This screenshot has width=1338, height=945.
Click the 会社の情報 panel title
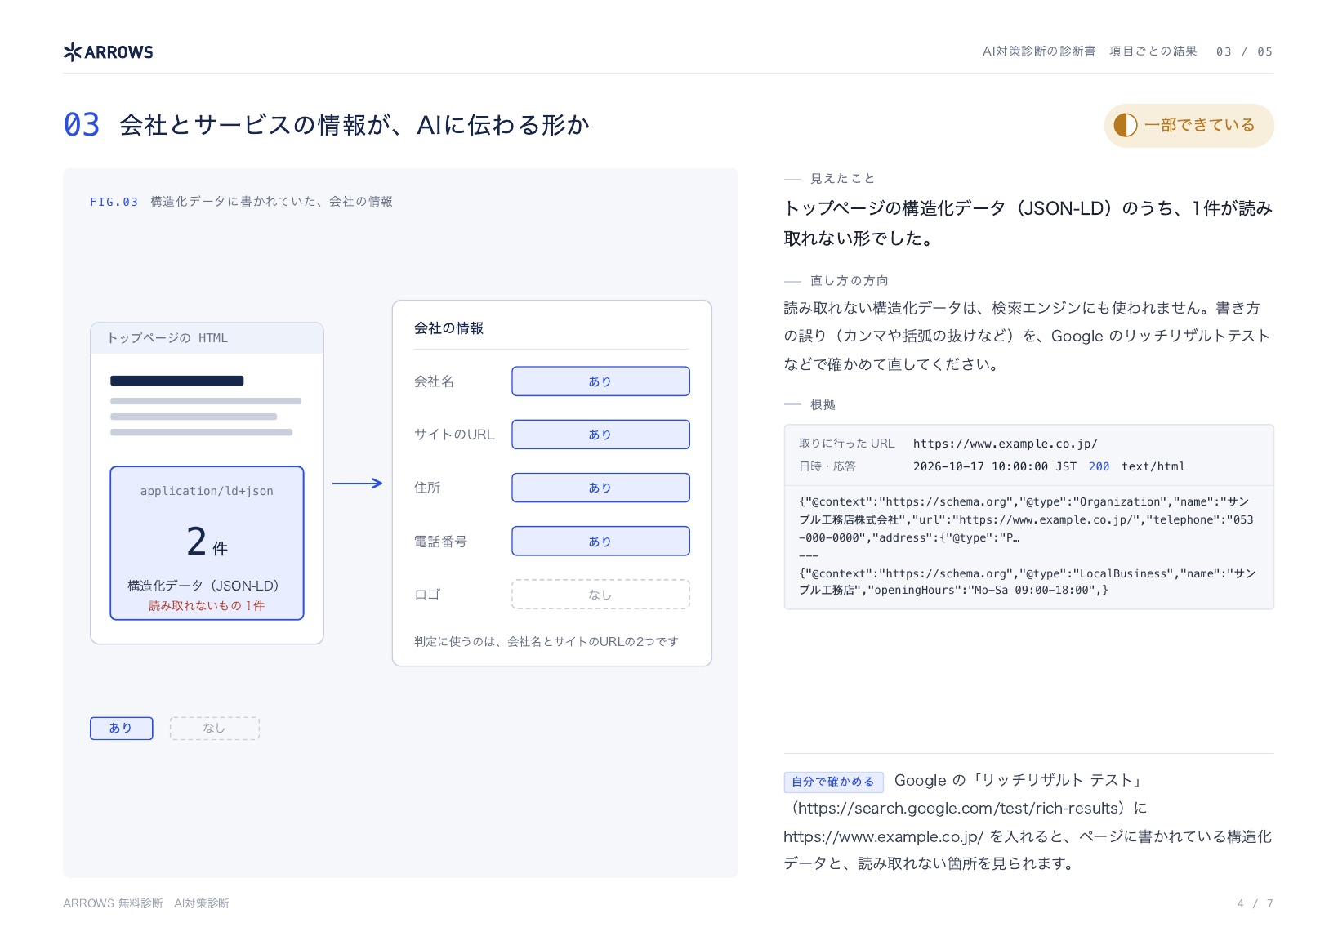point(448,328)
